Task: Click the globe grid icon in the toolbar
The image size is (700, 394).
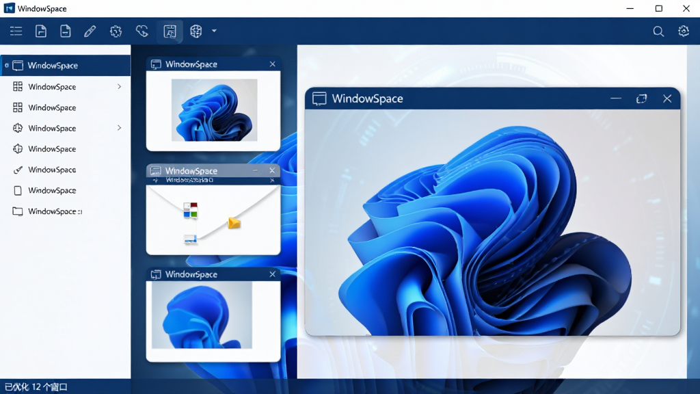Action: pos(196,31)
